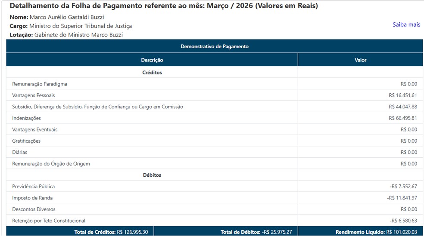This screenshot has width=424, height=236.
Task: Click the Descontos Diversos value R$ 0,00
Action: pos(409,209)
